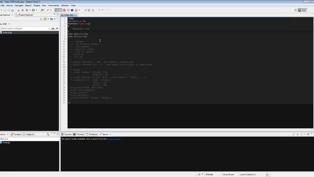Switch to the App Explorer tab
This screenshot has height=177, width=314.
(5, 15)
